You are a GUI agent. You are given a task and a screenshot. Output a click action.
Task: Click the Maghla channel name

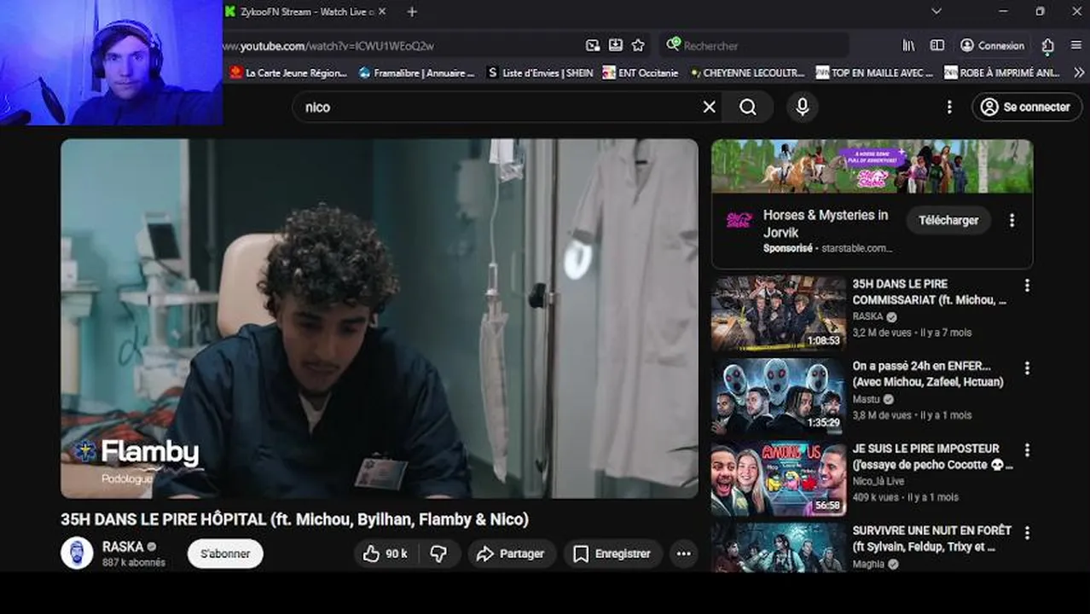point(868,564)
